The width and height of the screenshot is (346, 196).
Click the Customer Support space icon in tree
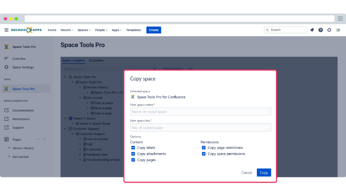point(71,129)
